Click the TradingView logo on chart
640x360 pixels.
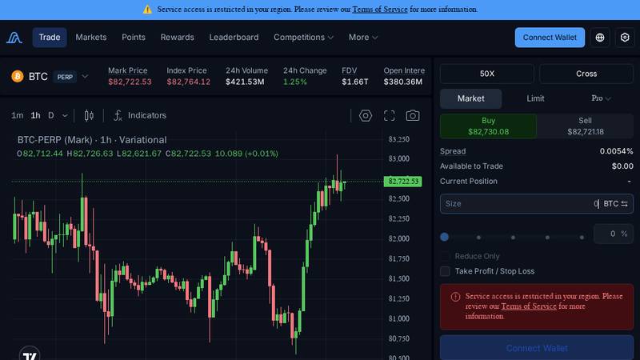30,355
